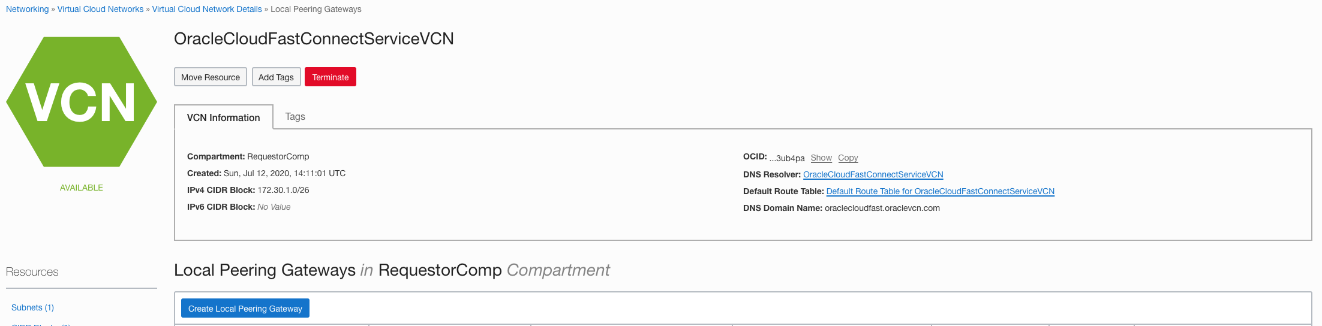
Task: Open the DNS Resolver OracleCloudFastConnectServiceVCN link
Action: pos(873,174)
